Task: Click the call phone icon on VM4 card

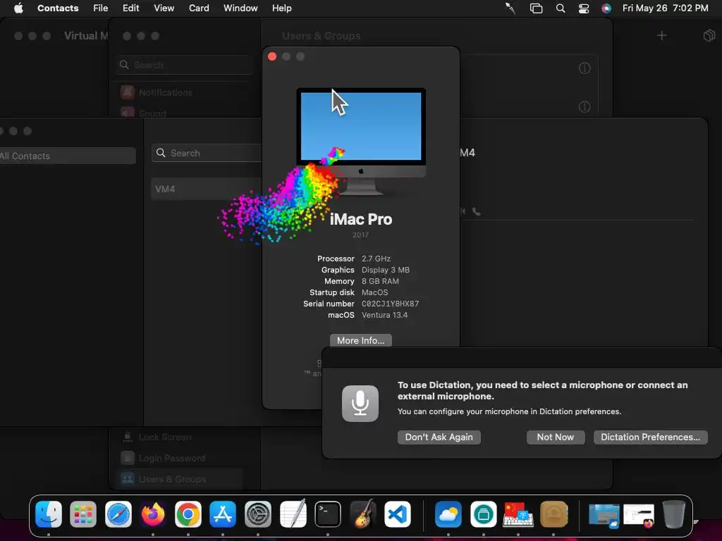Action: [476, 211]
